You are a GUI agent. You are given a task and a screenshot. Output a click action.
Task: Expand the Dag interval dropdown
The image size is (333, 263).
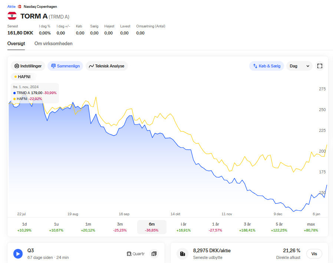(299, 66)
